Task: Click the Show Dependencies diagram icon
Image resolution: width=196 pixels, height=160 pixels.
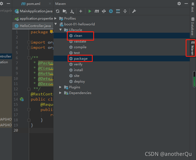Action: (x=118, y=11)
